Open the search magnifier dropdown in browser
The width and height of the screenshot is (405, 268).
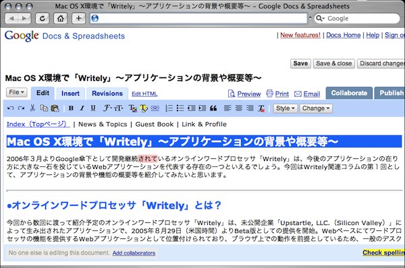[320, 18]
